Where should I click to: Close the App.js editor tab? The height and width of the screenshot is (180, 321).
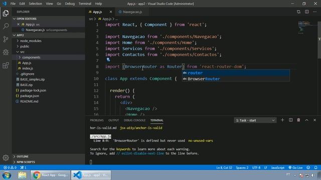(x=111, y=12)
